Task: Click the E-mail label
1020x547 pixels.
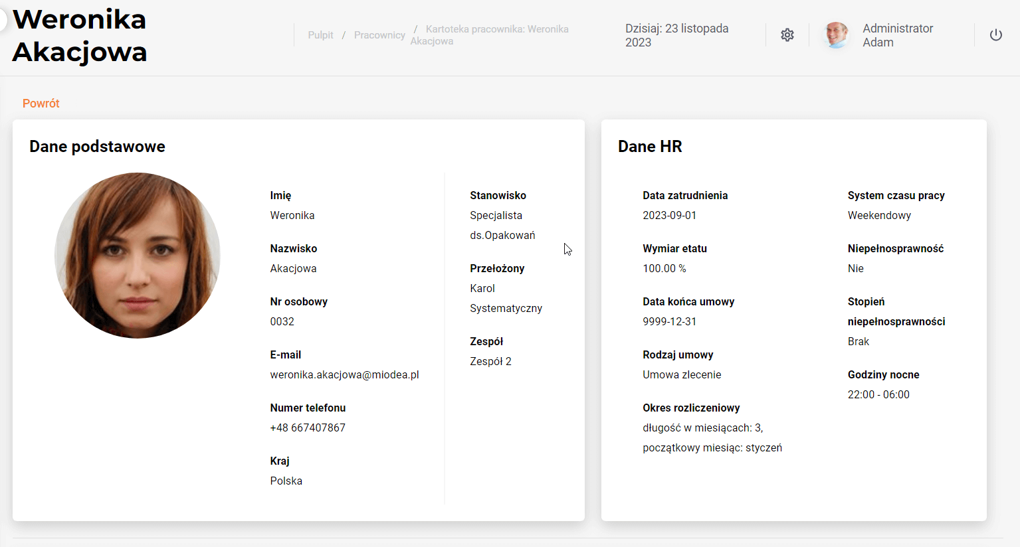Action: click(x=285, y=354)
